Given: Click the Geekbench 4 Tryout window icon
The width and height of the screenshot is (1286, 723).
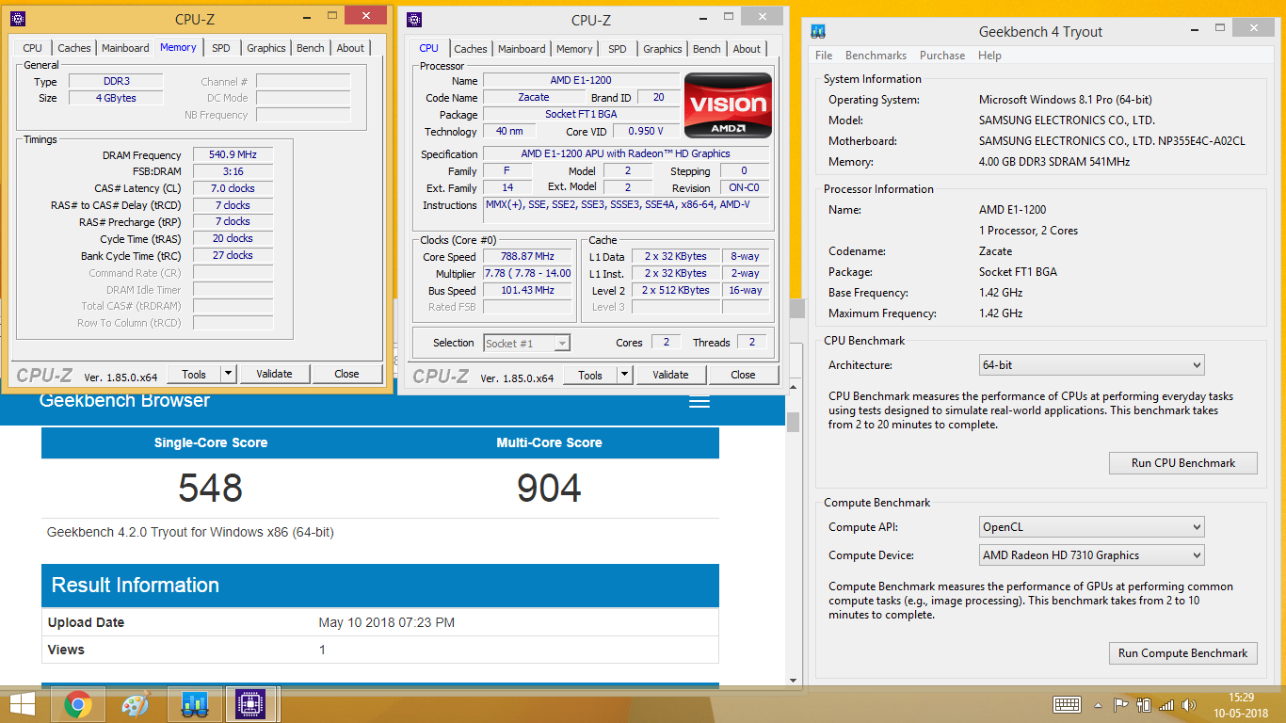Looking at the screenshot, I should pos(819,31).
